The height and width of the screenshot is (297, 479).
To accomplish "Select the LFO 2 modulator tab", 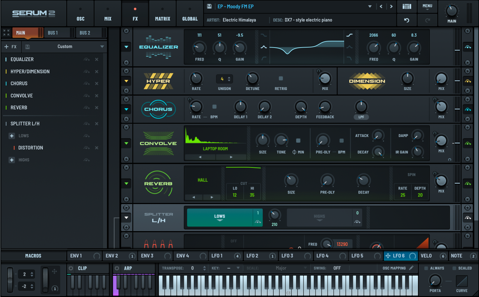I will (x=252, y=256).
